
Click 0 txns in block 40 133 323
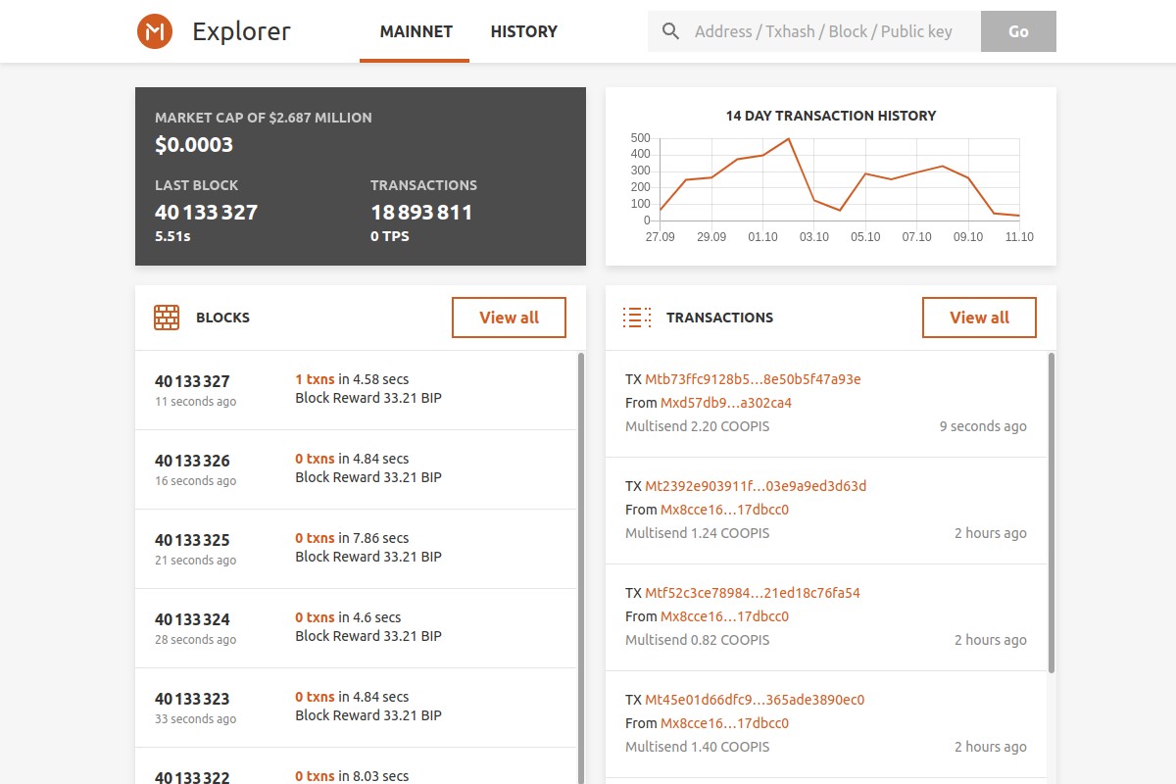(315, 697)
